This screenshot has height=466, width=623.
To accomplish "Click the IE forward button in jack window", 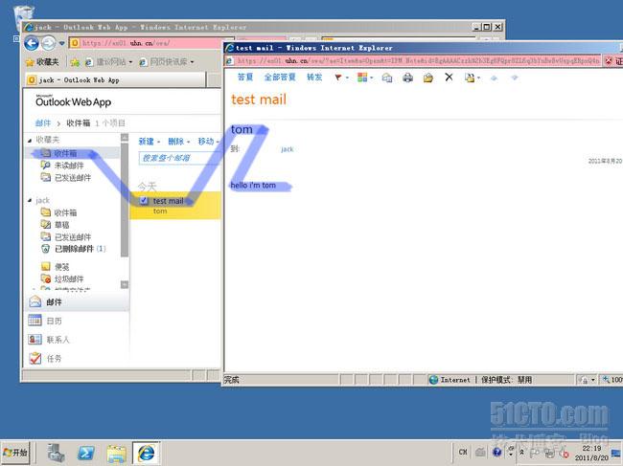I will tap(49, 43).
